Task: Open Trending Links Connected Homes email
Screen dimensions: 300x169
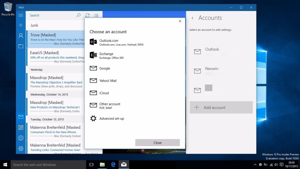Action: pyautogui.click(x=55, y=147)
